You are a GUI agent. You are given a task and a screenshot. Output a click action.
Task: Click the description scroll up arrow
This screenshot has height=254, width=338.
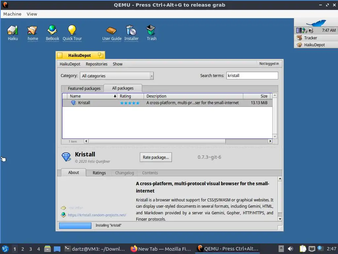tap(280, 179)
